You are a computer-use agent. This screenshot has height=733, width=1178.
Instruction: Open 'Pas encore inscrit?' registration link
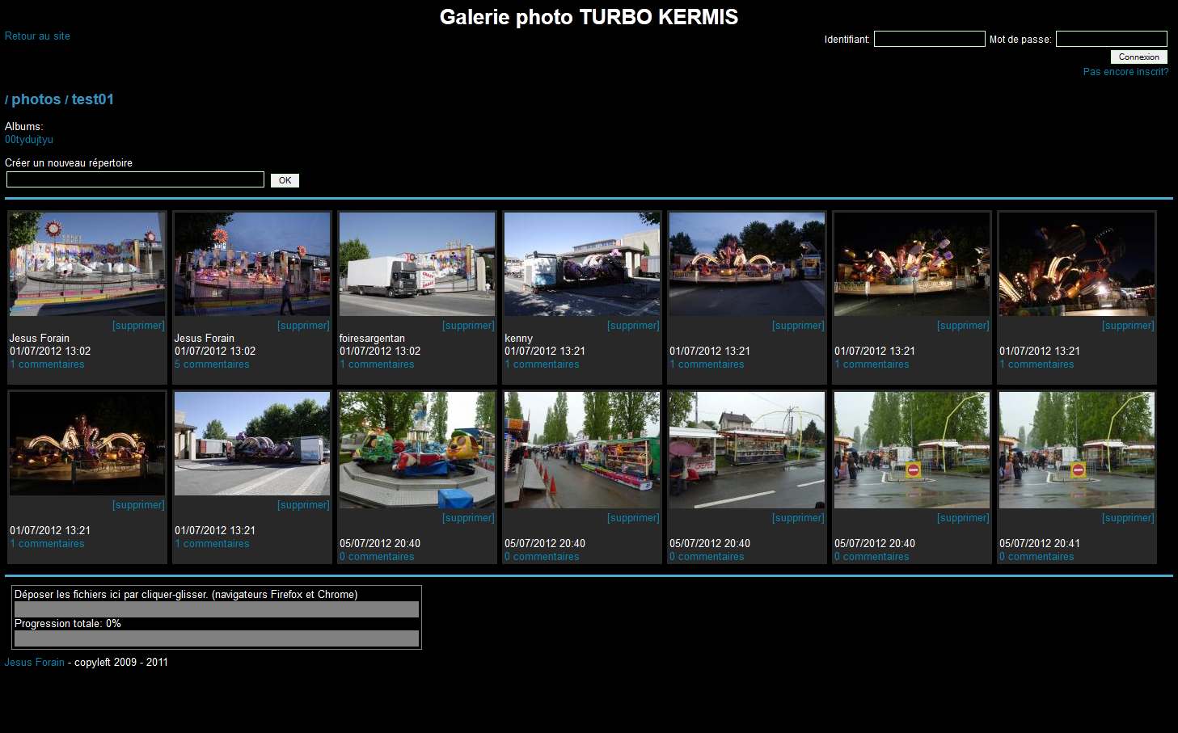tap(1126, 72)
